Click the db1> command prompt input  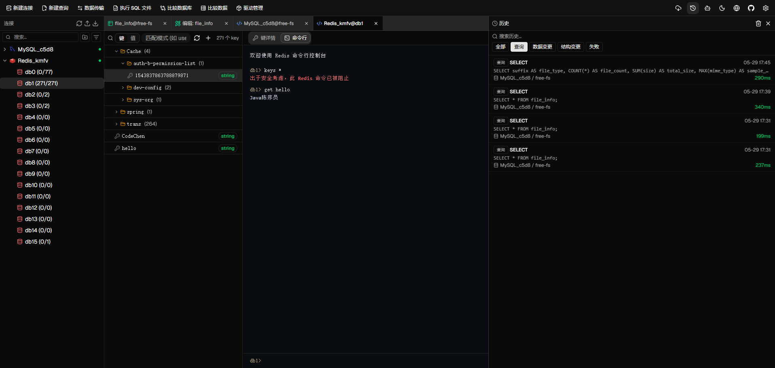(x=365, y=361)
